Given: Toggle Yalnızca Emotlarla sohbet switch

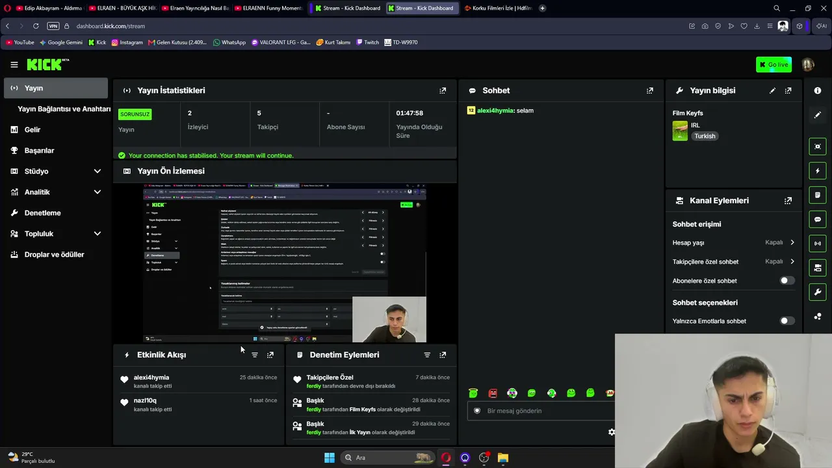Looking at the screenshot, I should click(x=786, y=321).
